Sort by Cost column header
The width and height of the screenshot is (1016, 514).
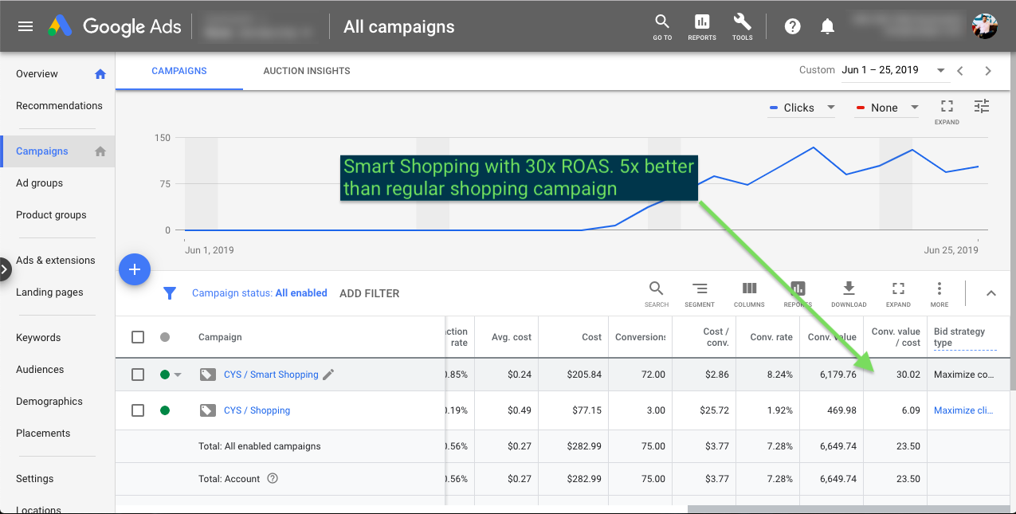point(591,337)
